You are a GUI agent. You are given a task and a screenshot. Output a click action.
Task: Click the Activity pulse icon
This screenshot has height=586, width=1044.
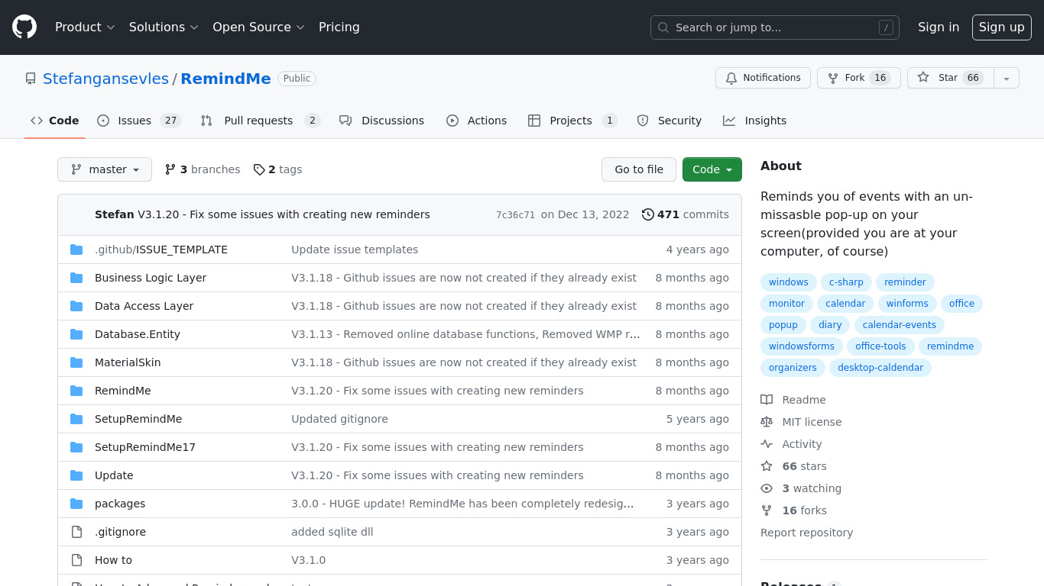(767, 444)
